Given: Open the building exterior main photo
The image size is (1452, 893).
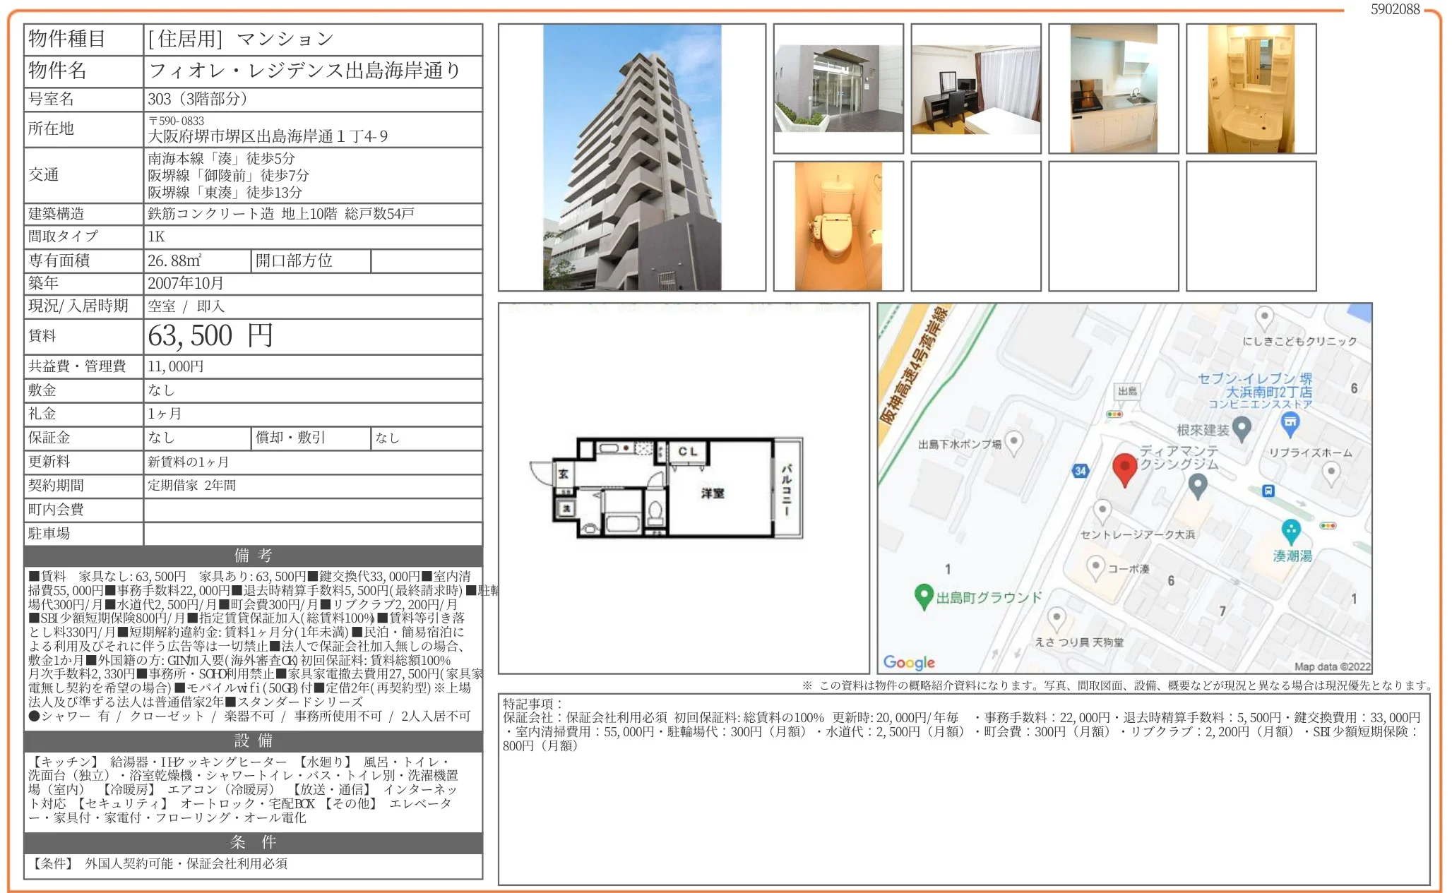Looking at the screenshot, I should (632, 157).
